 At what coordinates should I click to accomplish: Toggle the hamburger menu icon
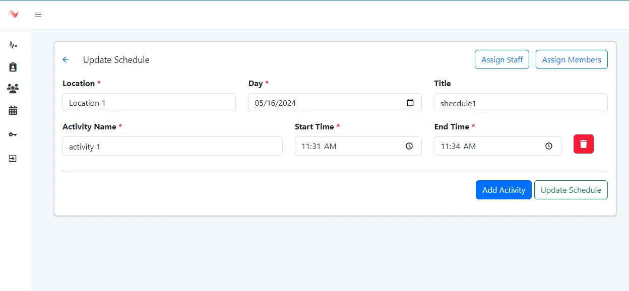[x=38, y=15]
